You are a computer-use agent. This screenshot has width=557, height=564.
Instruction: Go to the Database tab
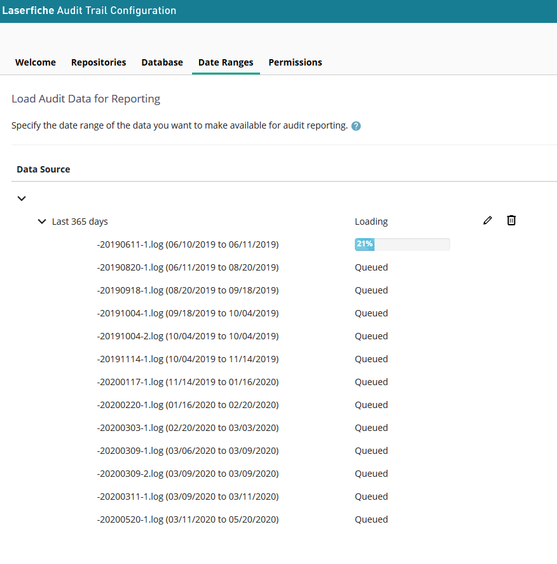(x=162, y=62)
